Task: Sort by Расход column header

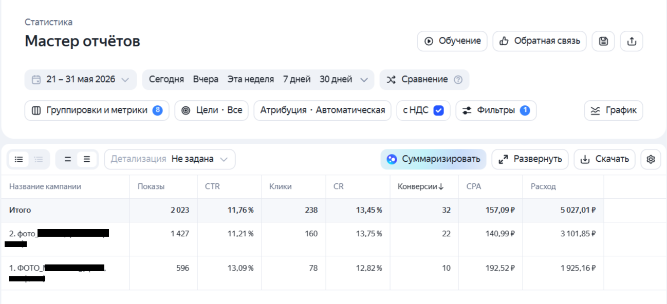Action: (x=543, y=187)
